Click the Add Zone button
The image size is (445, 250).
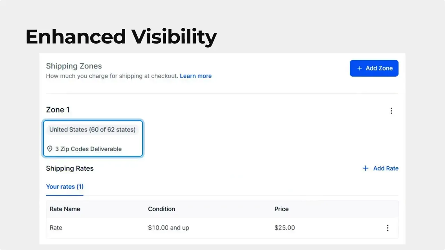click(374, 68)
